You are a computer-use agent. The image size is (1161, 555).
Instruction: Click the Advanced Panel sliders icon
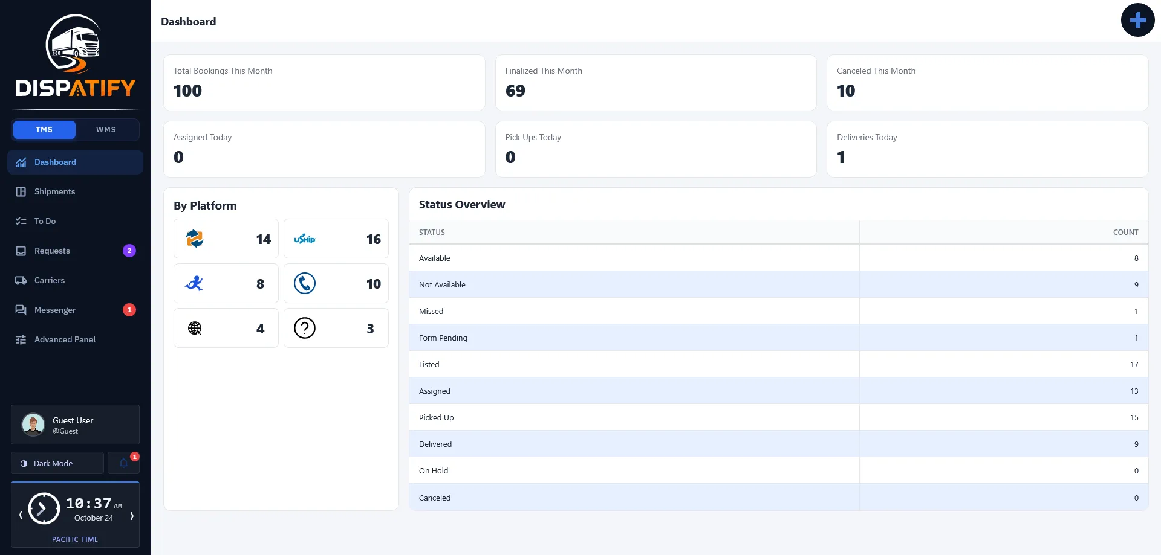point(21,339)
